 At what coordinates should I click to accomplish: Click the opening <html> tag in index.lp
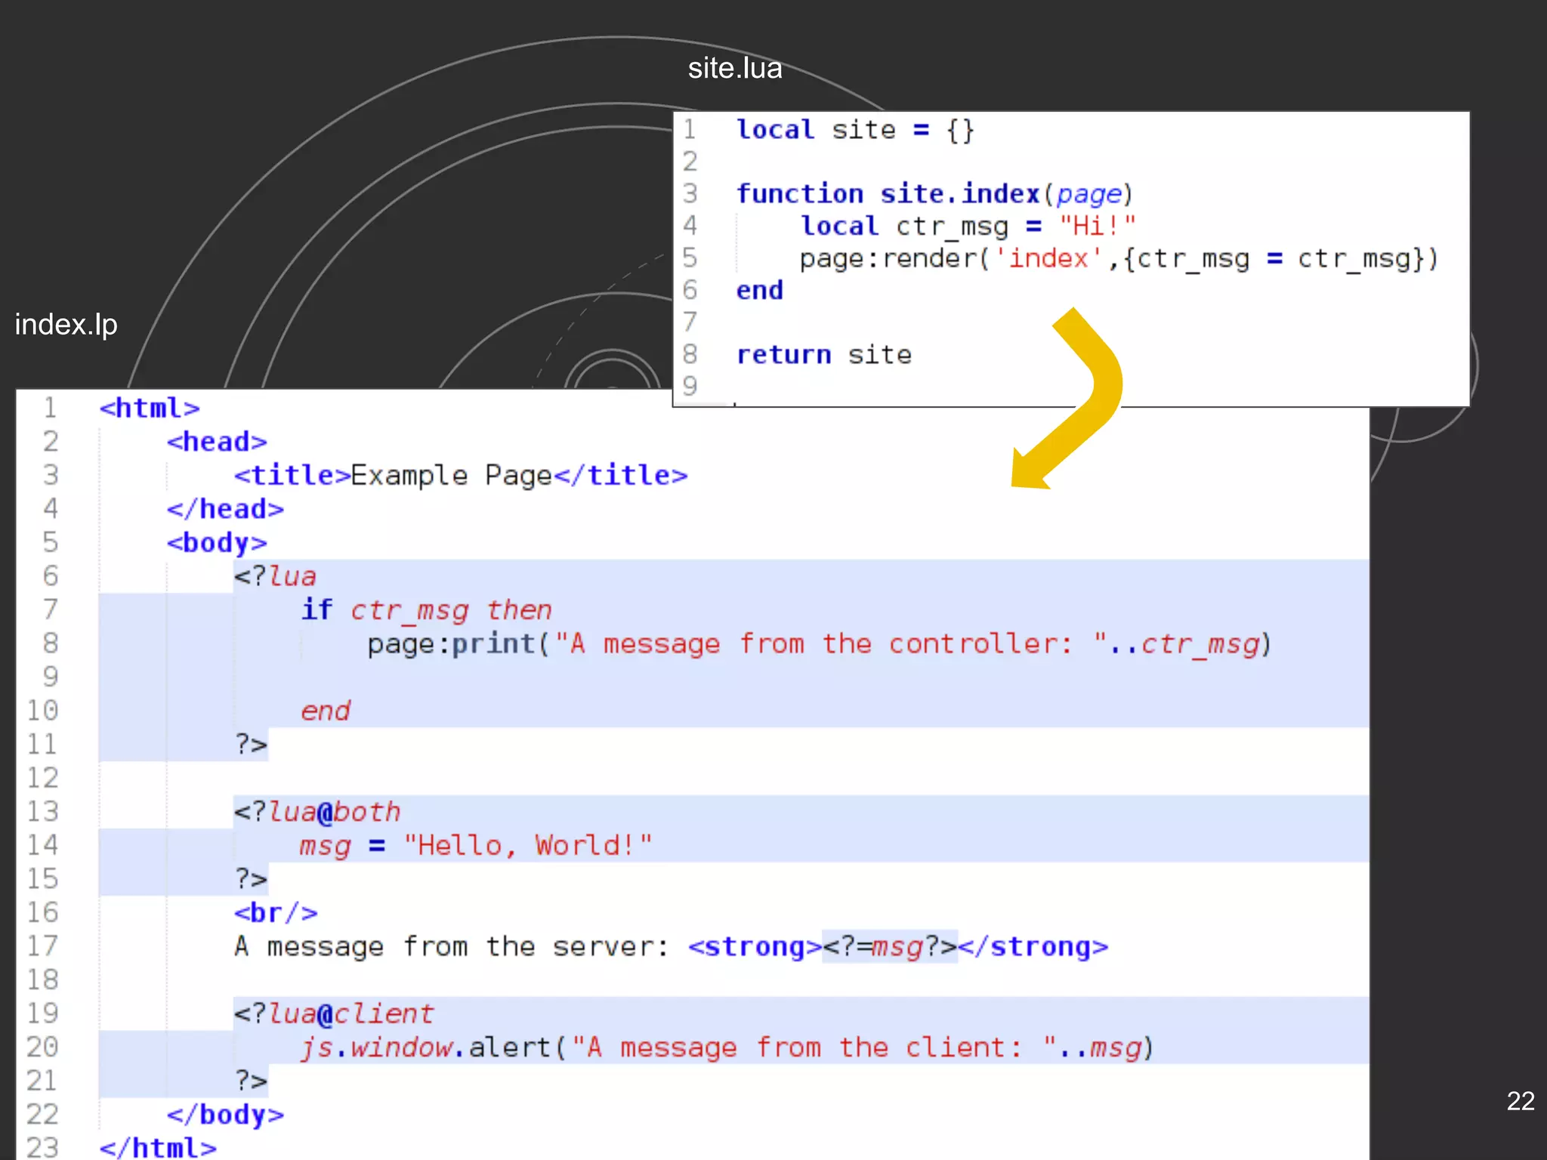click(x=150, y=409)
